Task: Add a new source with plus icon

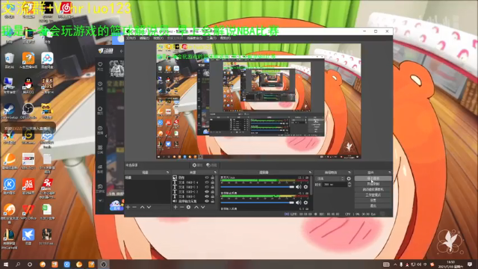Action: click(x=176, y=207)
